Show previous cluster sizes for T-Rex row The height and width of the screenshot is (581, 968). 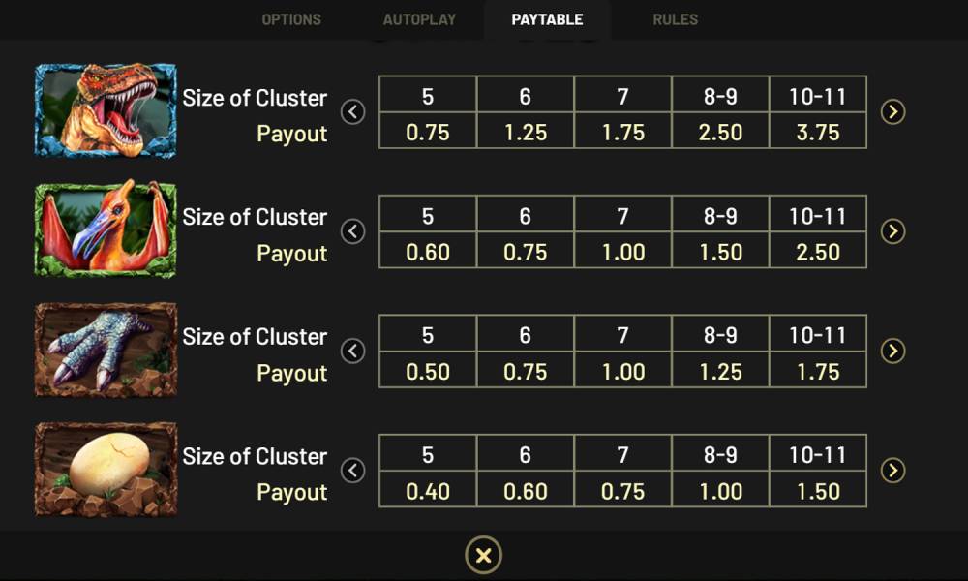pyautogui.click(x=352, y=111)
